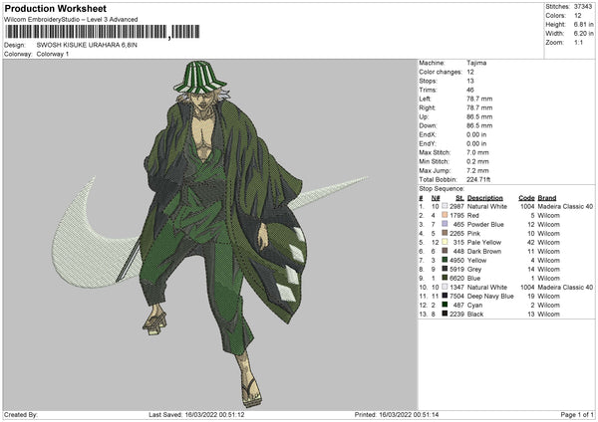The height and width of the screenshot is (422, 598).
Task: Click the code 42 in the Pale Yellow row
Action: [x=531, y=242]
